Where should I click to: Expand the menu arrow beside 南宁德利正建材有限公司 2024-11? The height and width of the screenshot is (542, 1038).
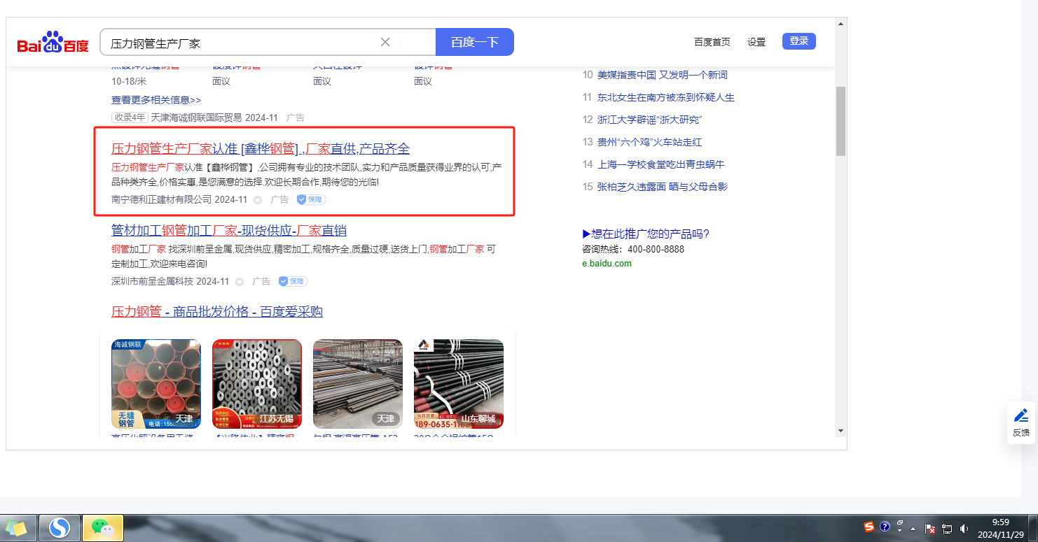coord(258,200)
